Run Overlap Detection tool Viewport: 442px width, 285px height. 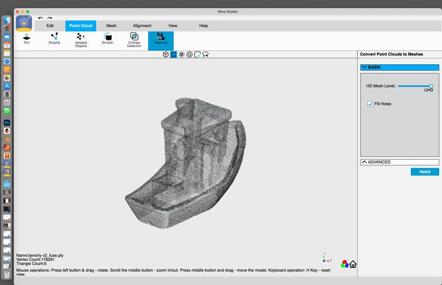[134, 40]
